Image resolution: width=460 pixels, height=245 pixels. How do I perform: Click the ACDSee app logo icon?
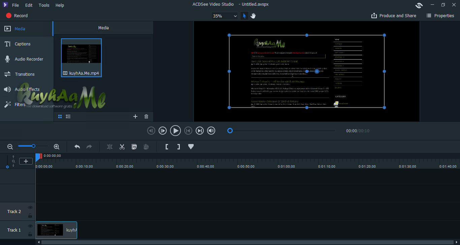point(5,5)
